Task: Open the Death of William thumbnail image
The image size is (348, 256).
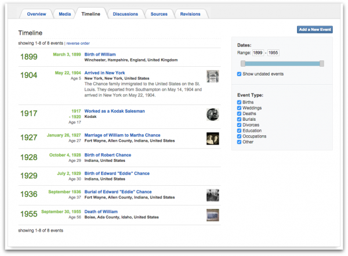Action: (x=213, y=215)
